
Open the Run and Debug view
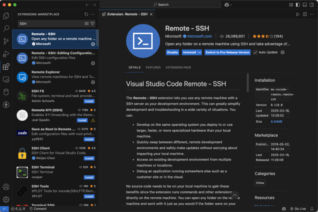click(6, 54)
